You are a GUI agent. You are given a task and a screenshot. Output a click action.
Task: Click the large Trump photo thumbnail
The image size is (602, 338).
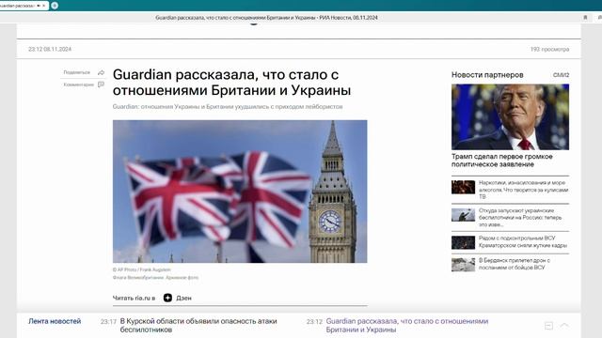coord(510,116)
